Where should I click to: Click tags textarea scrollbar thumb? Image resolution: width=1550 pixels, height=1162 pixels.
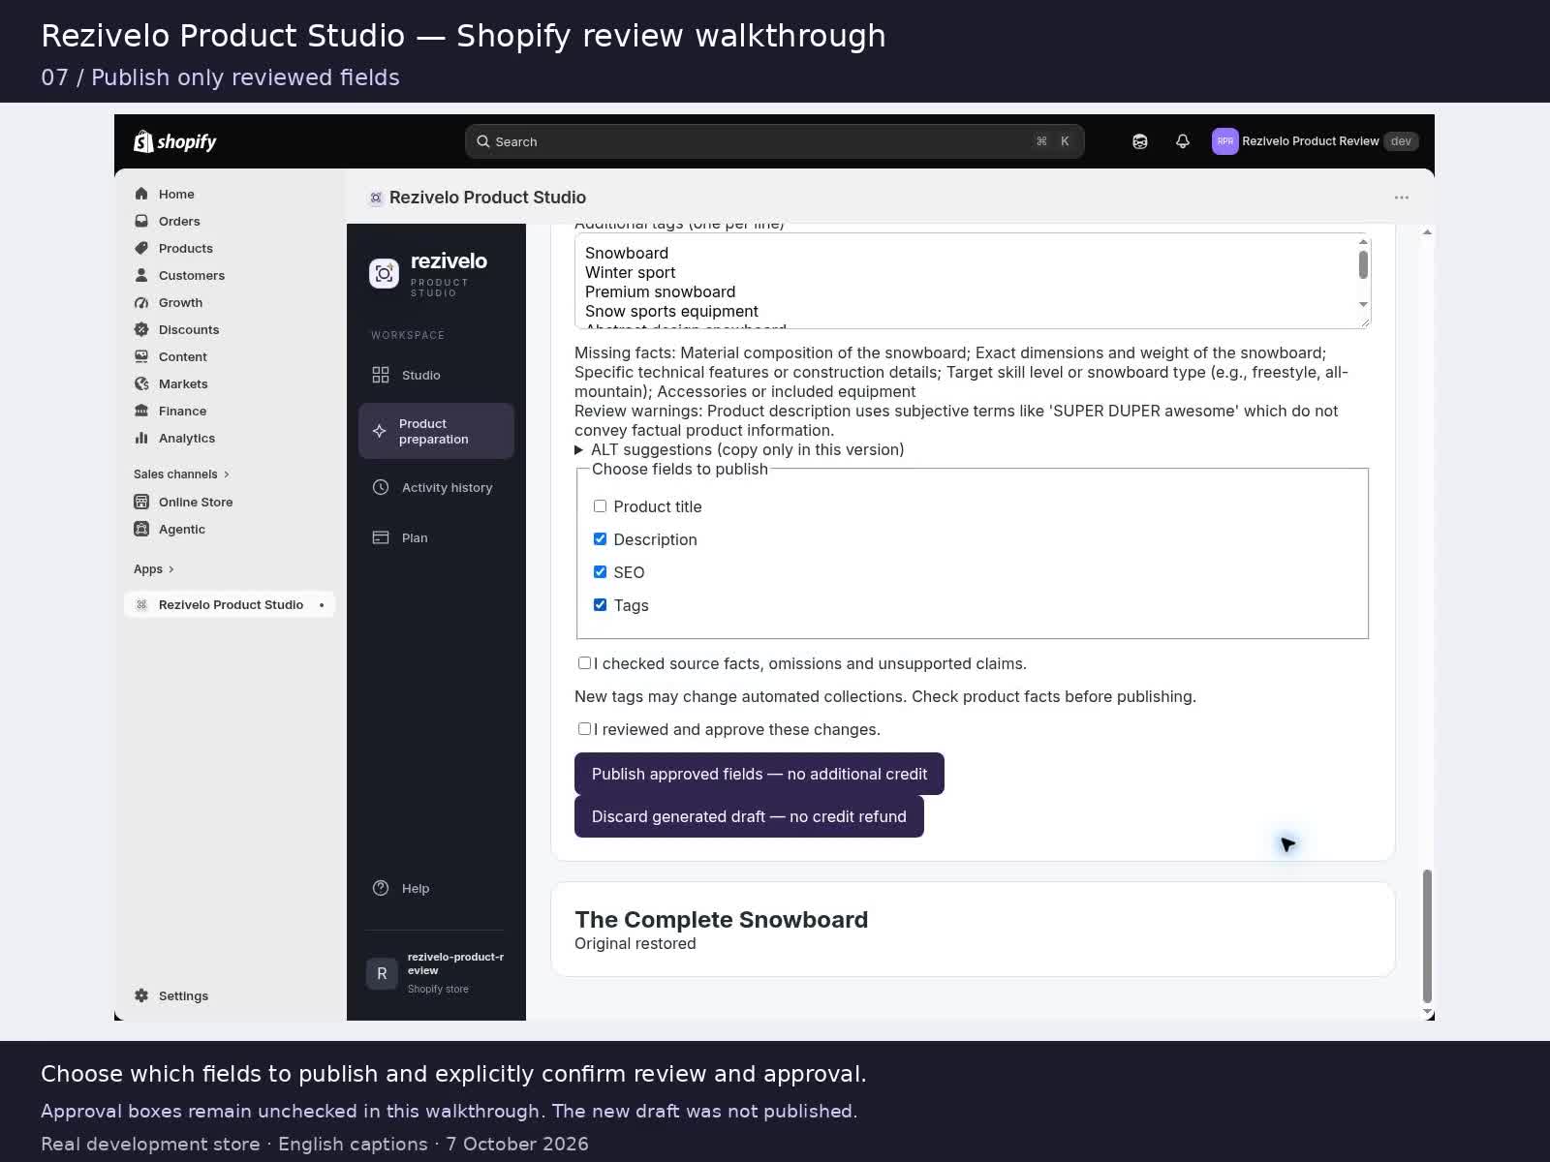point(1363,264)
